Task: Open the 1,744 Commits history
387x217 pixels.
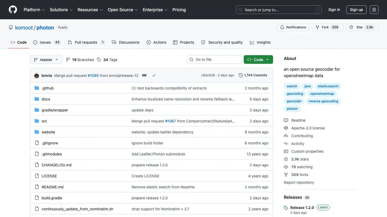Action: [253, 75]
